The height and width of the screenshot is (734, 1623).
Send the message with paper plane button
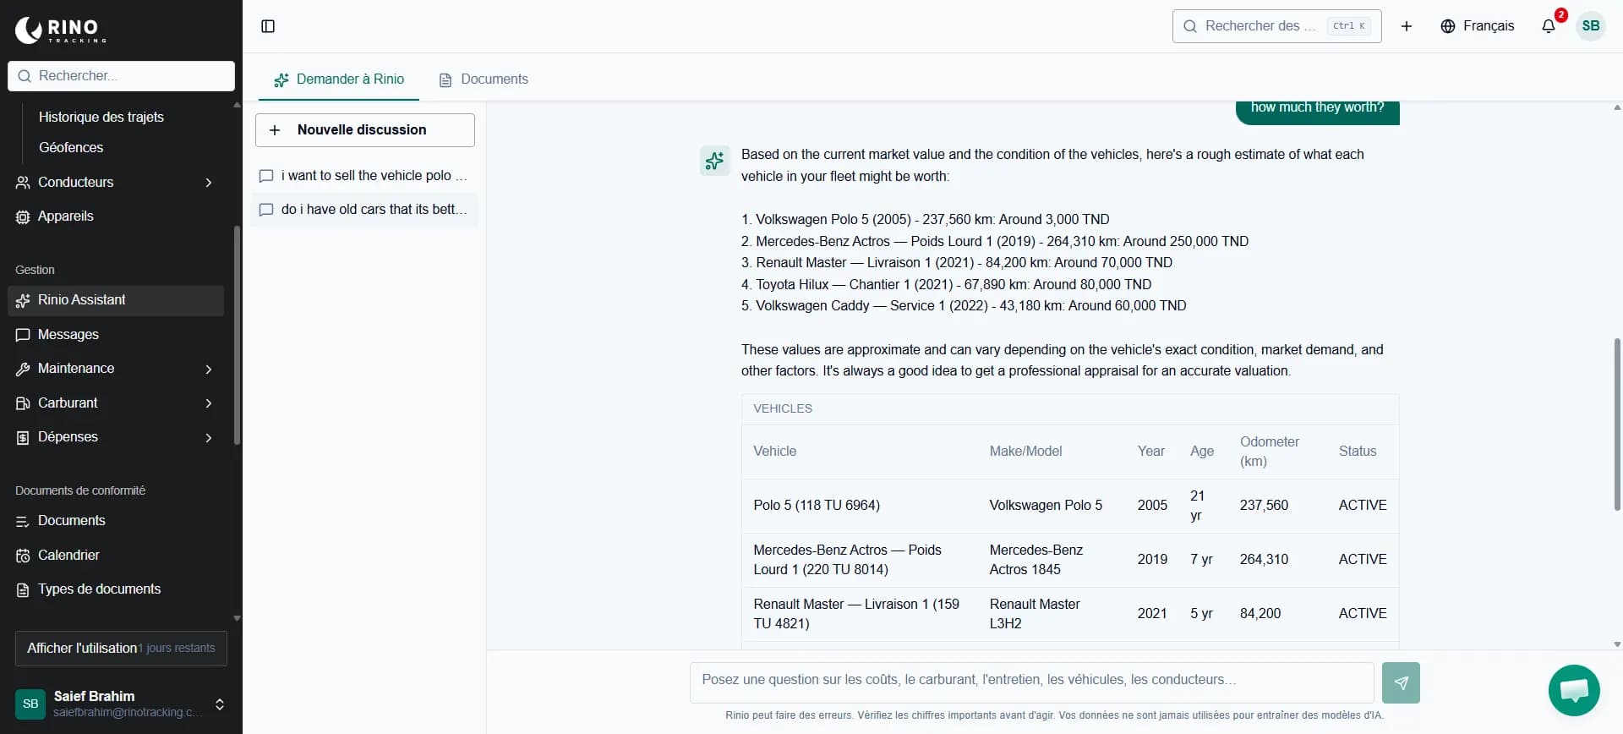1401,683
